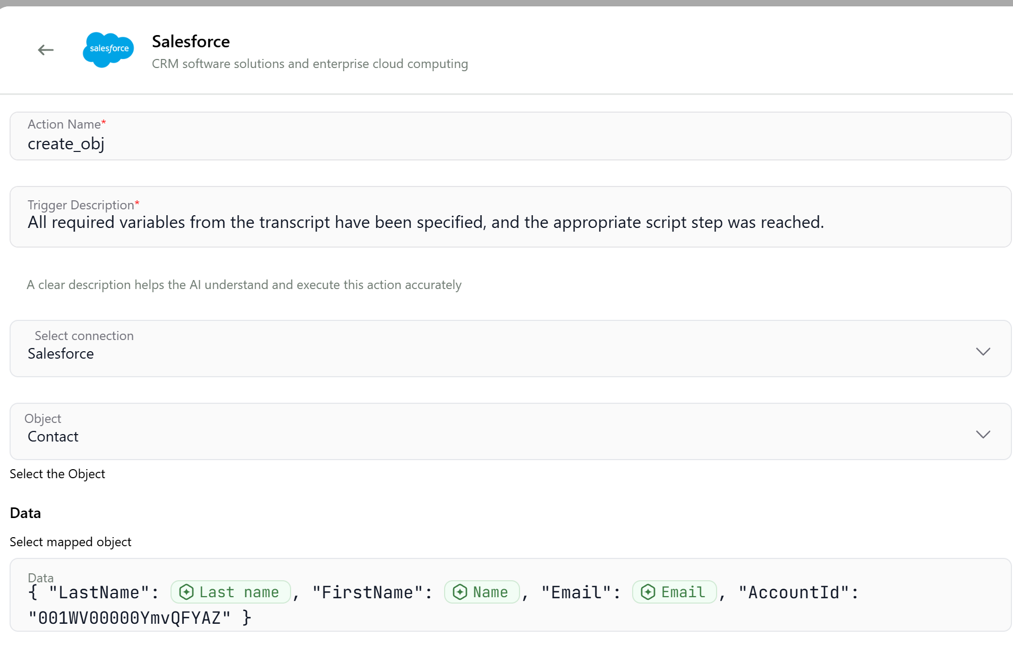
Task: Select the Name variable chip
Action: 482,592
